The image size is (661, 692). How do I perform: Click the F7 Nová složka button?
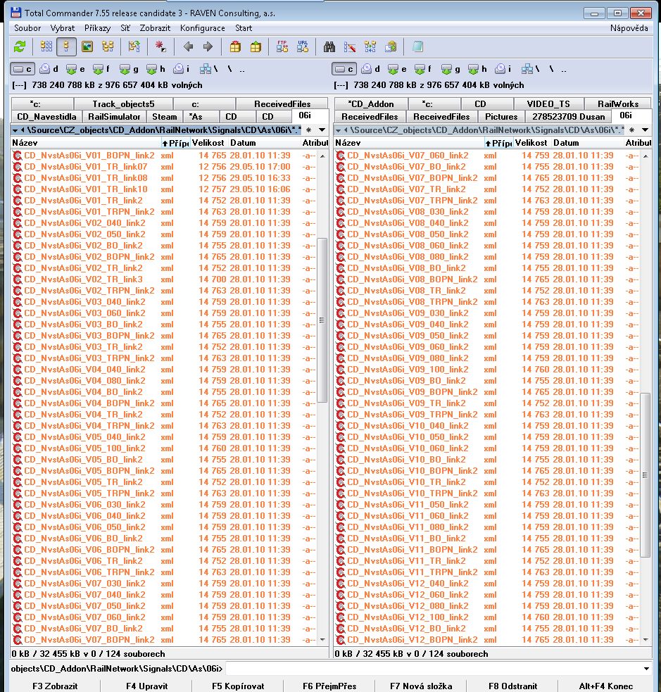(x=421, y=686)
